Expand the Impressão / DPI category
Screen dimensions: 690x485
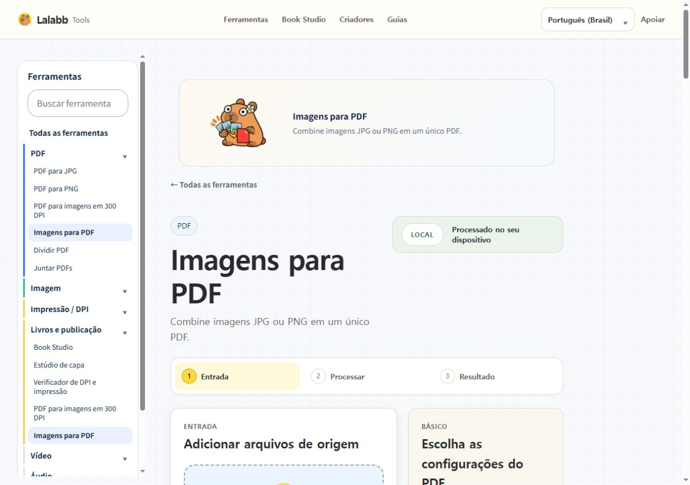tap(79, 309)
